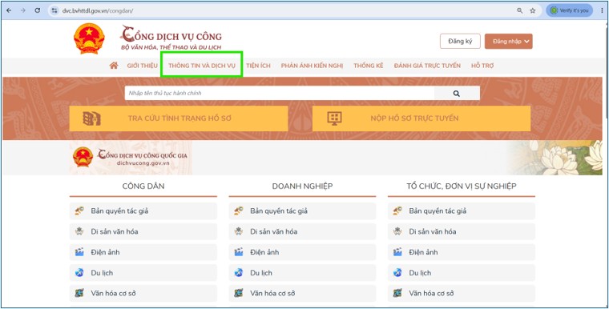Open Văn hóa cơ sở under Công dân
Viewport: 609px width, 309px height.
click(143, 294)
